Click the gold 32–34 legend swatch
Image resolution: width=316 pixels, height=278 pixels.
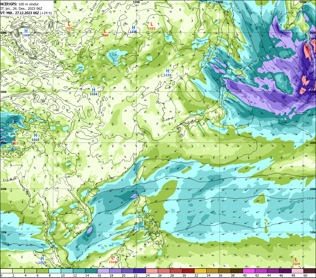point(200,271)
